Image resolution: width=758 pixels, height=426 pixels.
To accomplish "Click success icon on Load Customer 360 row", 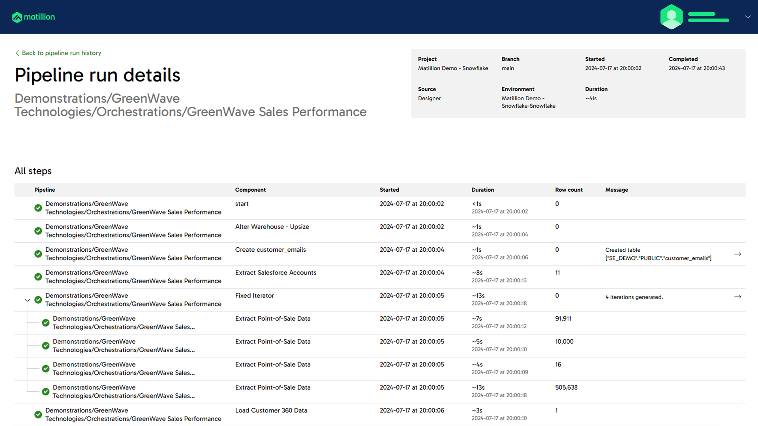I will click(38, 415).
